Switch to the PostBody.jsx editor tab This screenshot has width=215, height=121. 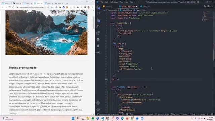[x=128, y=6]
